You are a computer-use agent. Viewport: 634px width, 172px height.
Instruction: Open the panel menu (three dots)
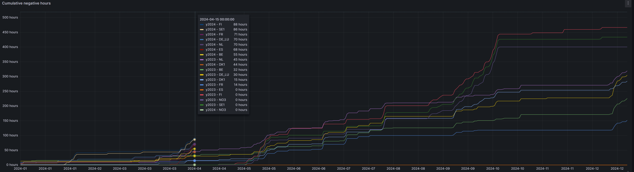tap(628, 3)
